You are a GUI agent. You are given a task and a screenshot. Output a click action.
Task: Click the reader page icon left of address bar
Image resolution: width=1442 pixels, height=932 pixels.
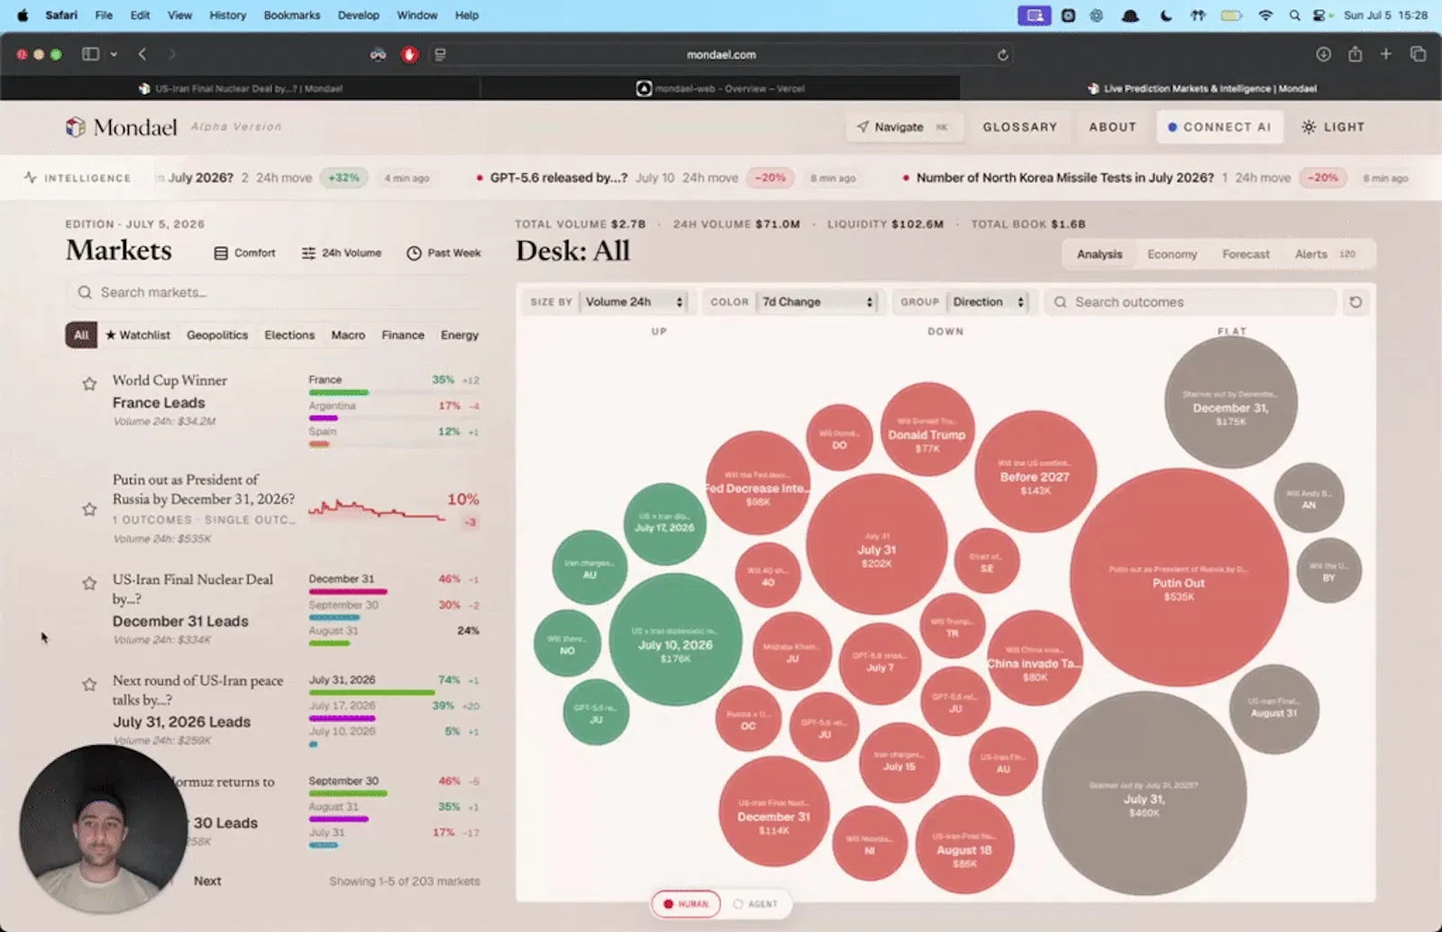coord(440,54)
